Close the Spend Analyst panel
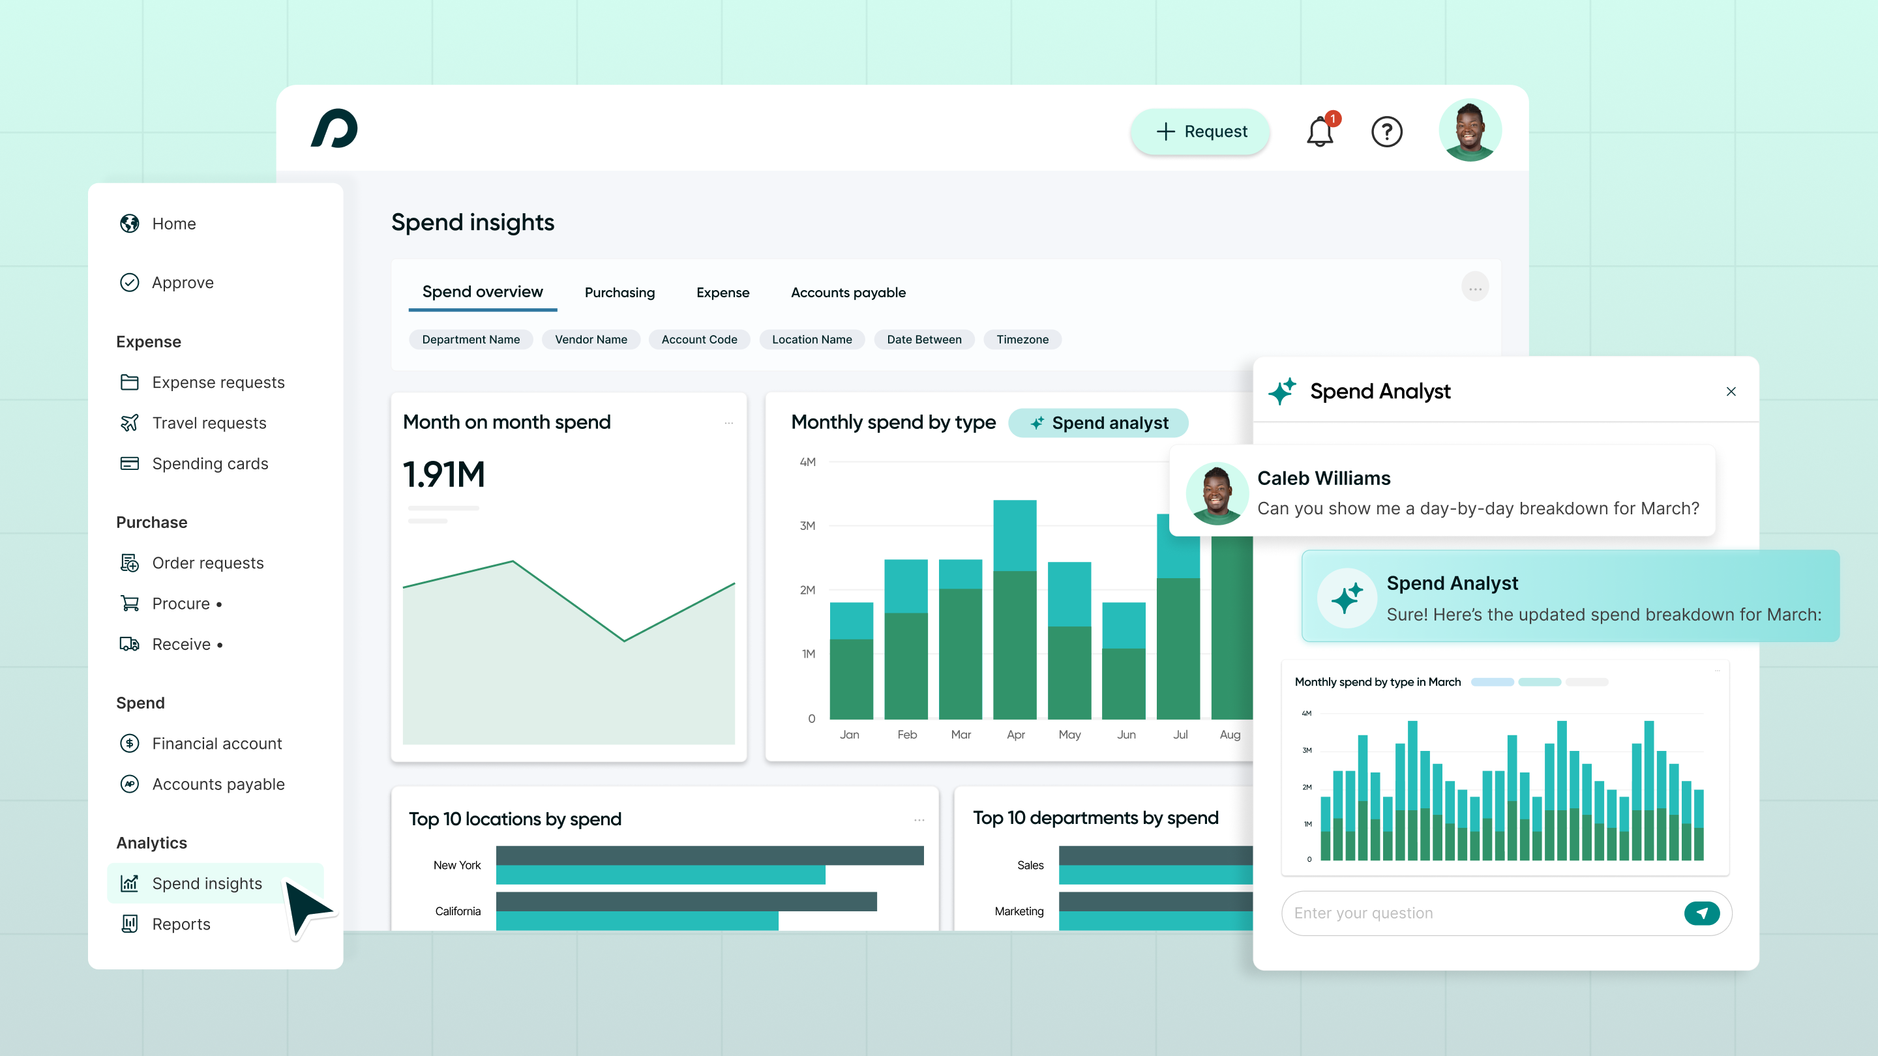The height and width of the screenshot is (1056, 1878). point(1731,392)
